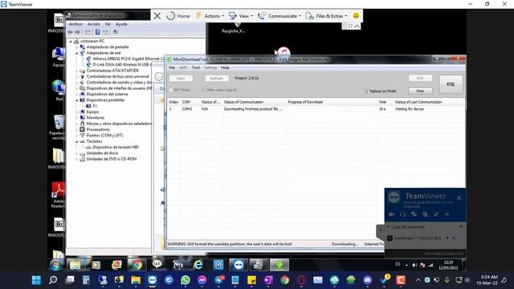This screenshot has width=514, height=289.
Task: Open the View dropdown in TeamViewer toolbar
Action: pos(241,16)
